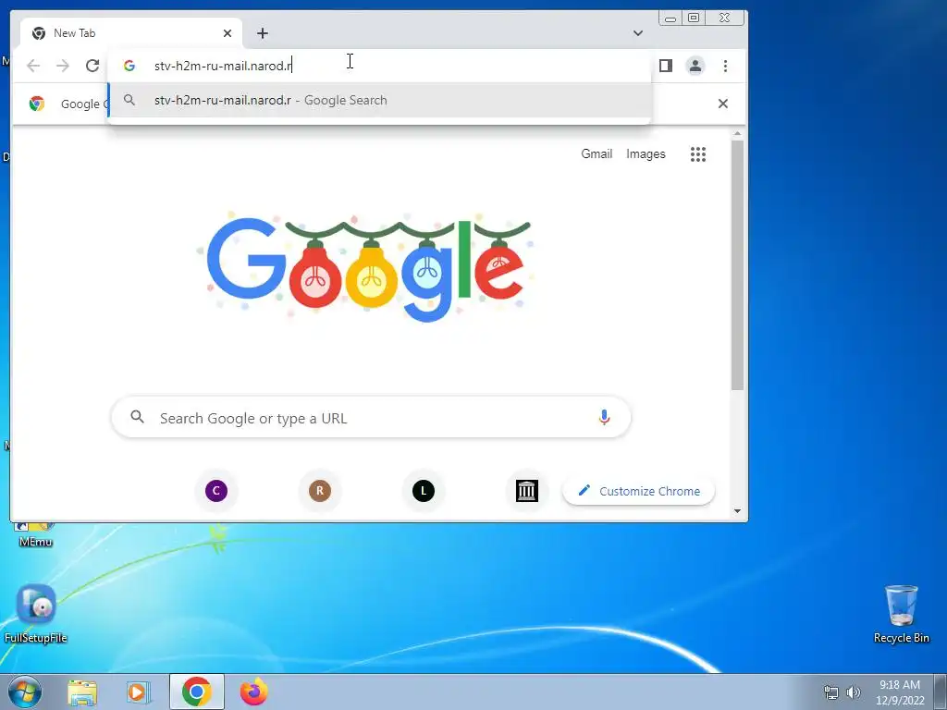This screenshot has width=947, height=710.
Task: Select the Recycle Bin desktop icon
Action: coord(901,614)
